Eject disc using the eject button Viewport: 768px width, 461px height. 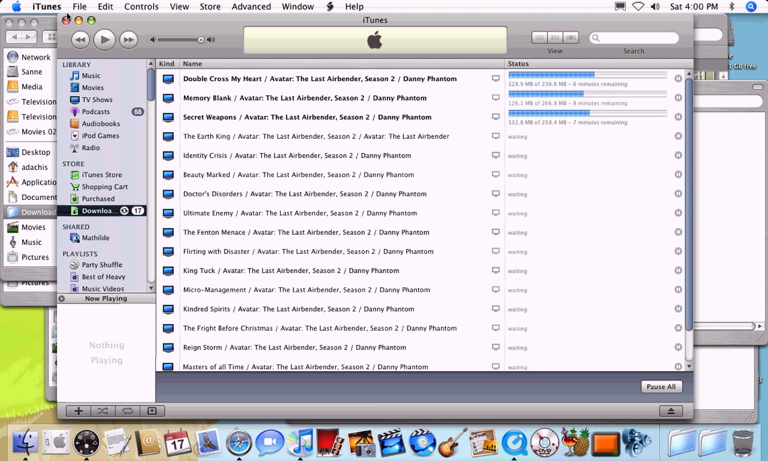click(671, 411)
